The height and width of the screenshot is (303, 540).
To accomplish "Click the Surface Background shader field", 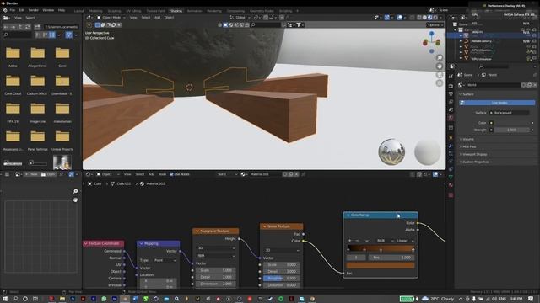I will point(510,113).
